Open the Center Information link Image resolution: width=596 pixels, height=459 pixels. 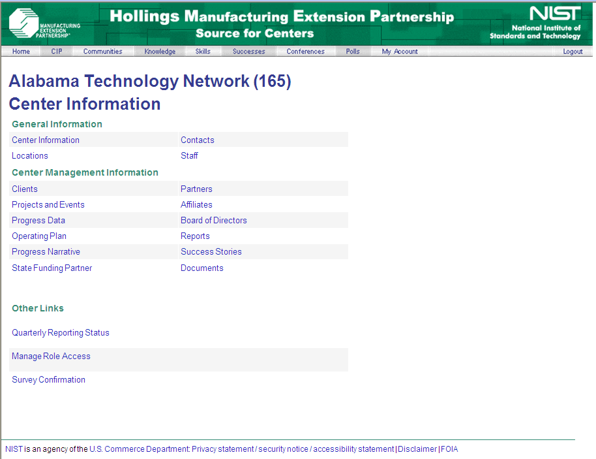(x=46, y=140)
